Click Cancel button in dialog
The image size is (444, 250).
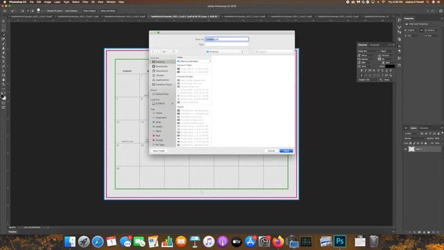(x=271, y=151)
